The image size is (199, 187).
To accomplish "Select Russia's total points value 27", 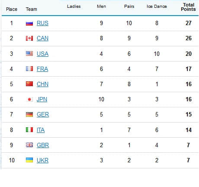I will coord(189,23).
